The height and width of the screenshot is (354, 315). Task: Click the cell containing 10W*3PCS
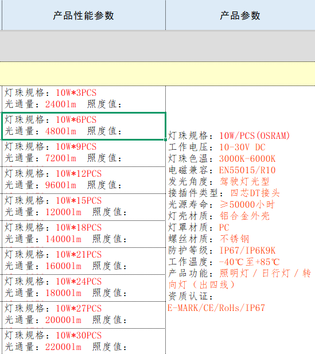[84, 99]
